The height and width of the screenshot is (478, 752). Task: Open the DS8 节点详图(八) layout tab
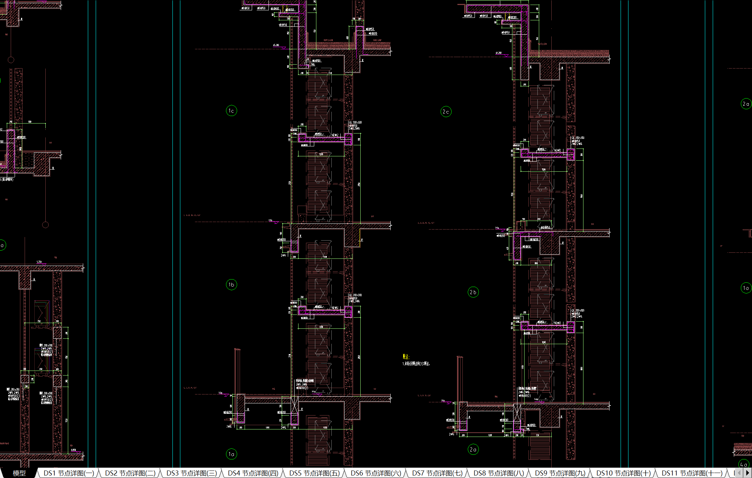[499, 473]
